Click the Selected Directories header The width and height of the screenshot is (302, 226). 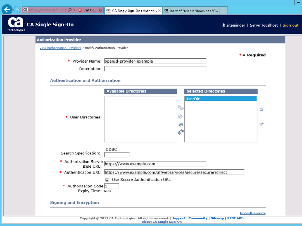click(221, 91)
